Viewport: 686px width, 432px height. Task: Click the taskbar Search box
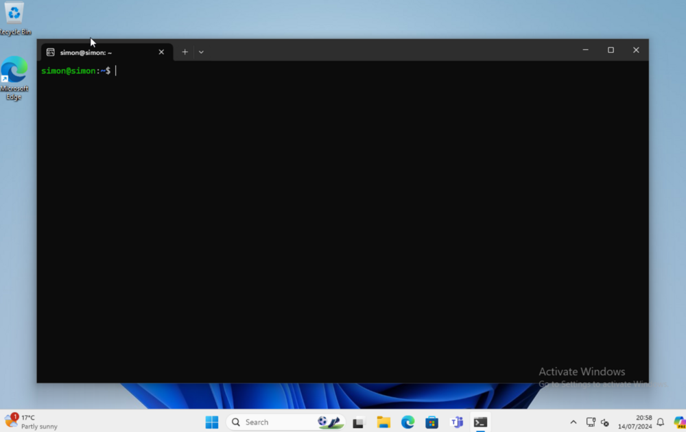(285, 422)
